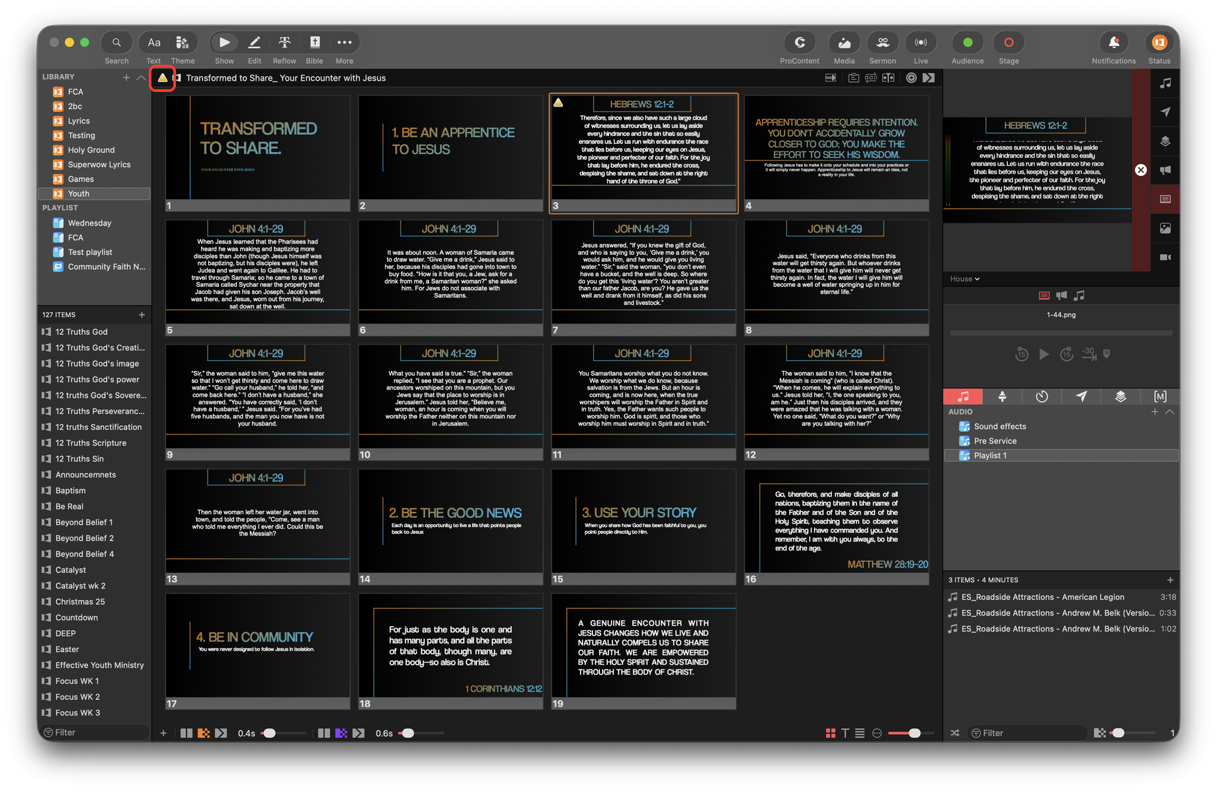1217x791 pixels.
Task: Toggle the Stage output
Action: coord(1009,42)
